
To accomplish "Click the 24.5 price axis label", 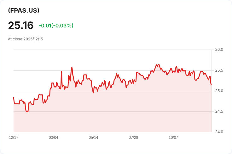I will [219, 111].
